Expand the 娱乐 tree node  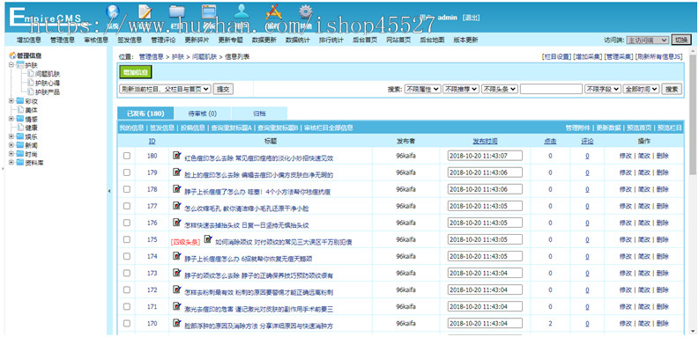(11, 136)
